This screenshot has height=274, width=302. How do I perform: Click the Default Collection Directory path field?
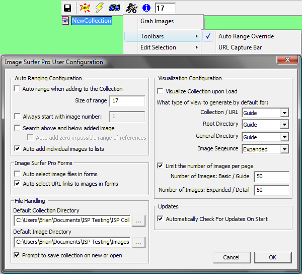72,221
